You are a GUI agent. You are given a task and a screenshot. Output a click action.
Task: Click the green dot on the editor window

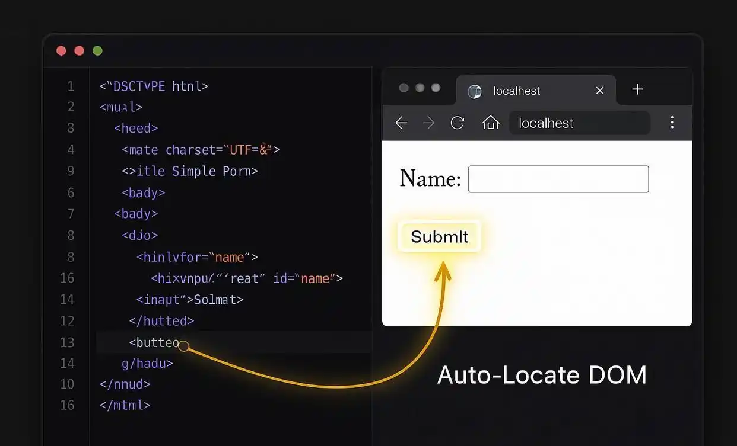click(97, 51)
